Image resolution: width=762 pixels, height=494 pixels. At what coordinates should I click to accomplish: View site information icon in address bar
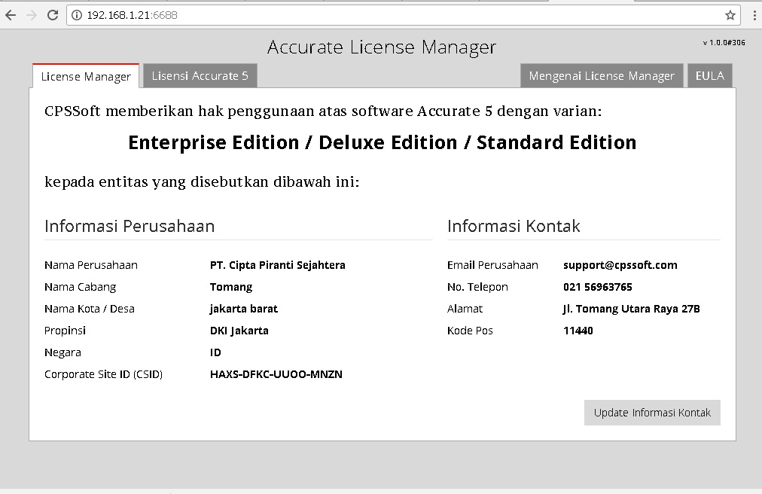click(77, 15)
